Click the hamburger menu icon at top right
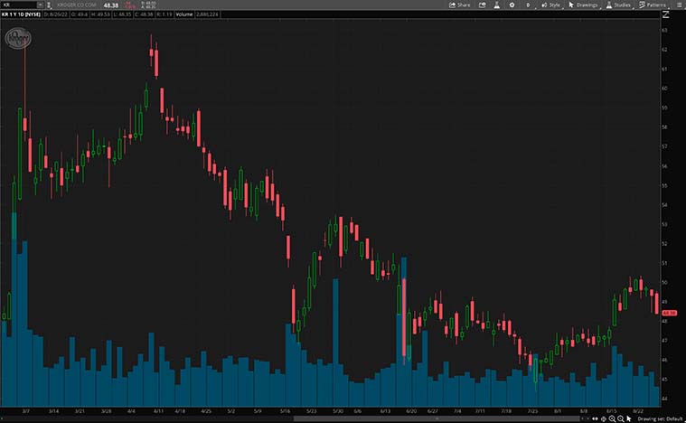The width and height of the screenshot is (686, 423). click(x=678, y=5)
